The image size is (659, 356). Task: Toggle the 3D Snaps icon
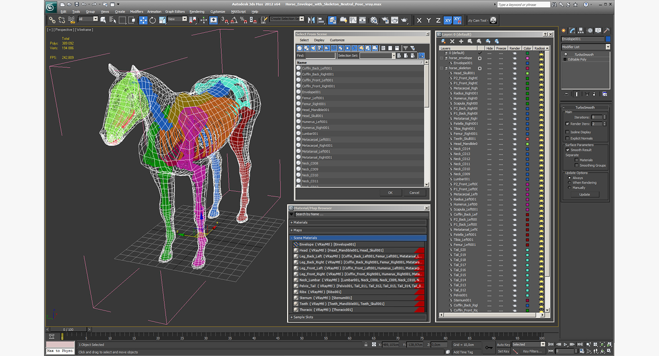point(224,20)
